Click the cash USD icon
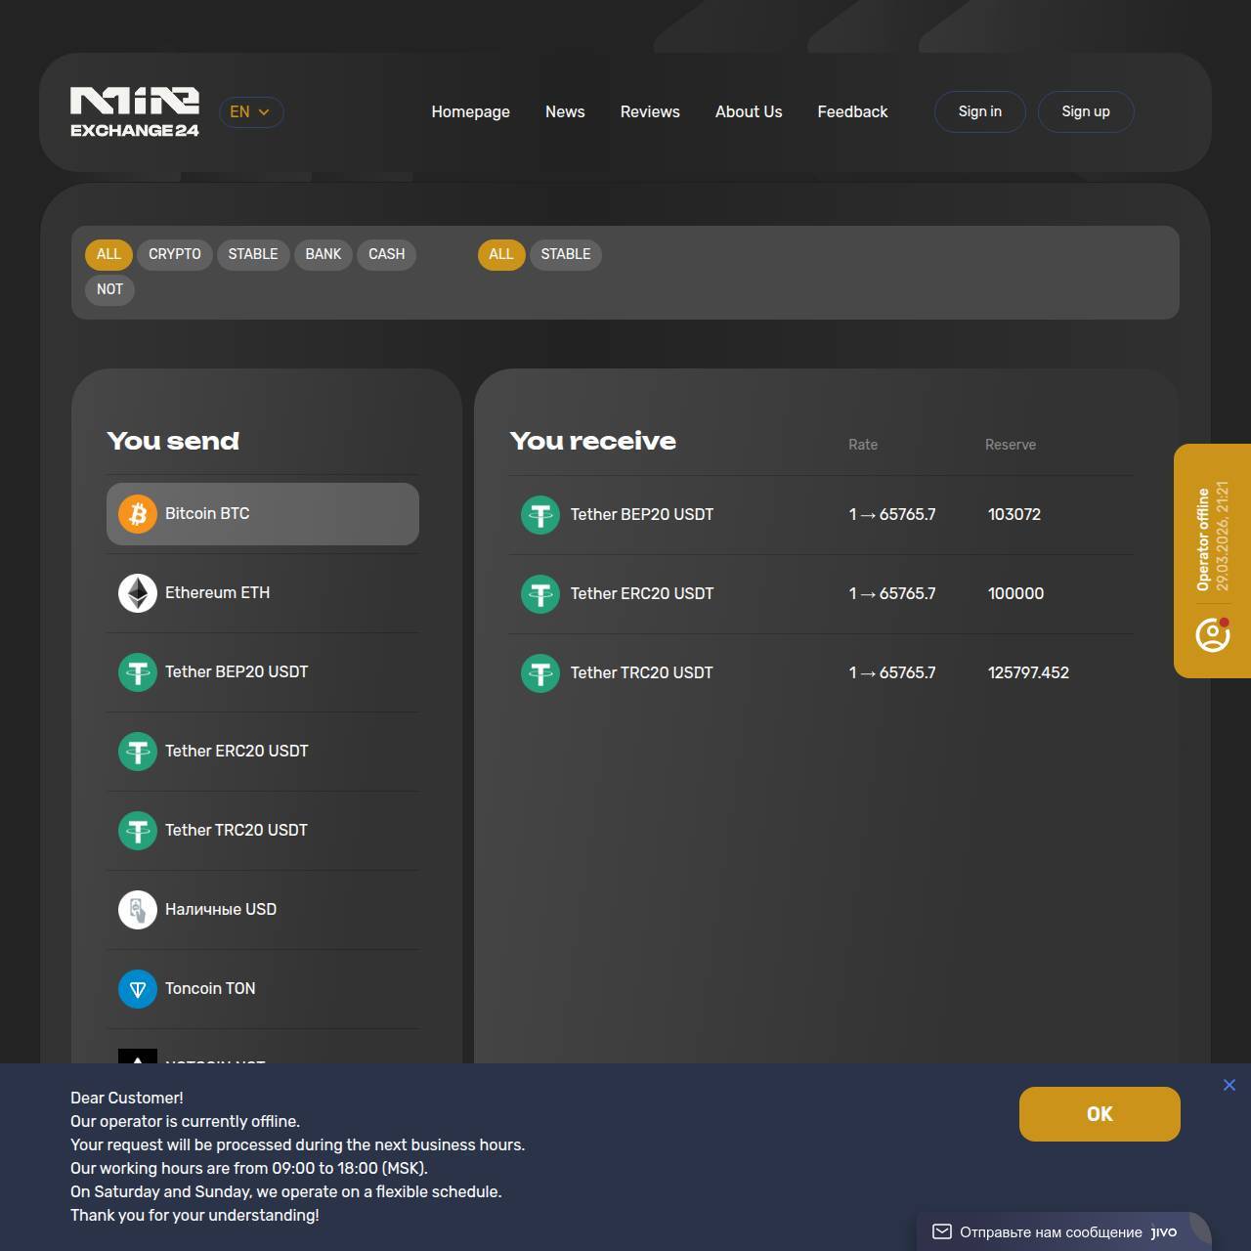 (138, 910)
